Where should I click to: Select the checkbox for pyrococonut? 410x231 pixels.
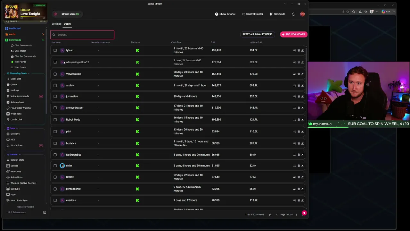point(55,189)
